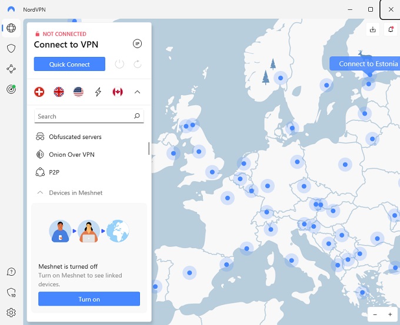Open Dark Web Monitor radar icon
This screenshot has height=325, width=400.
11,89
